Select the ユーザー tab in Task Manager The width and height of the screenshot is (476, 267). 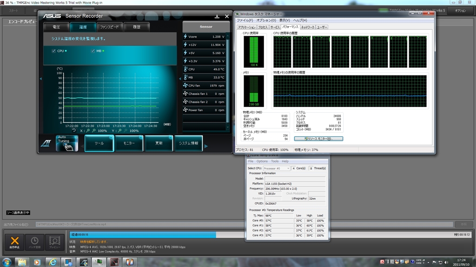pyautogui.click(x=322, y=27)
